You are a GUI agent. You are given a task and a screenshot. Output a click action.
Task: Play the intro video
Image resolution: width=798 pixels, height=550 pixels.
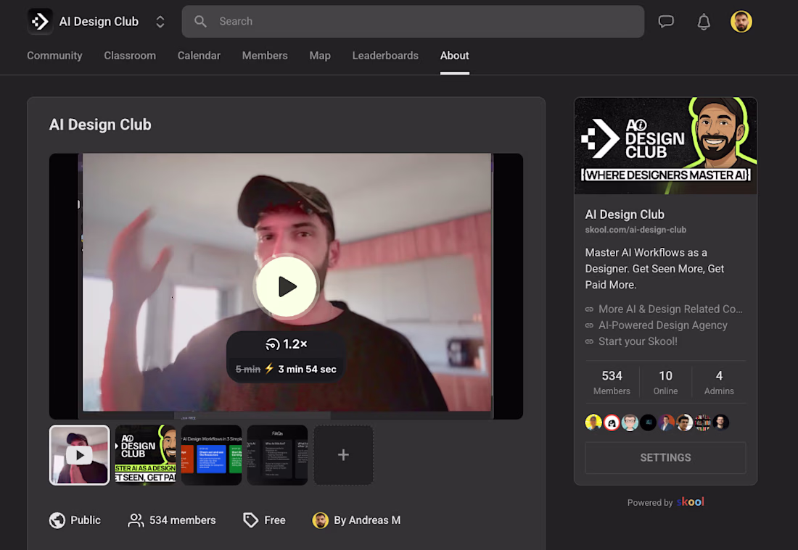coord(287,287)
